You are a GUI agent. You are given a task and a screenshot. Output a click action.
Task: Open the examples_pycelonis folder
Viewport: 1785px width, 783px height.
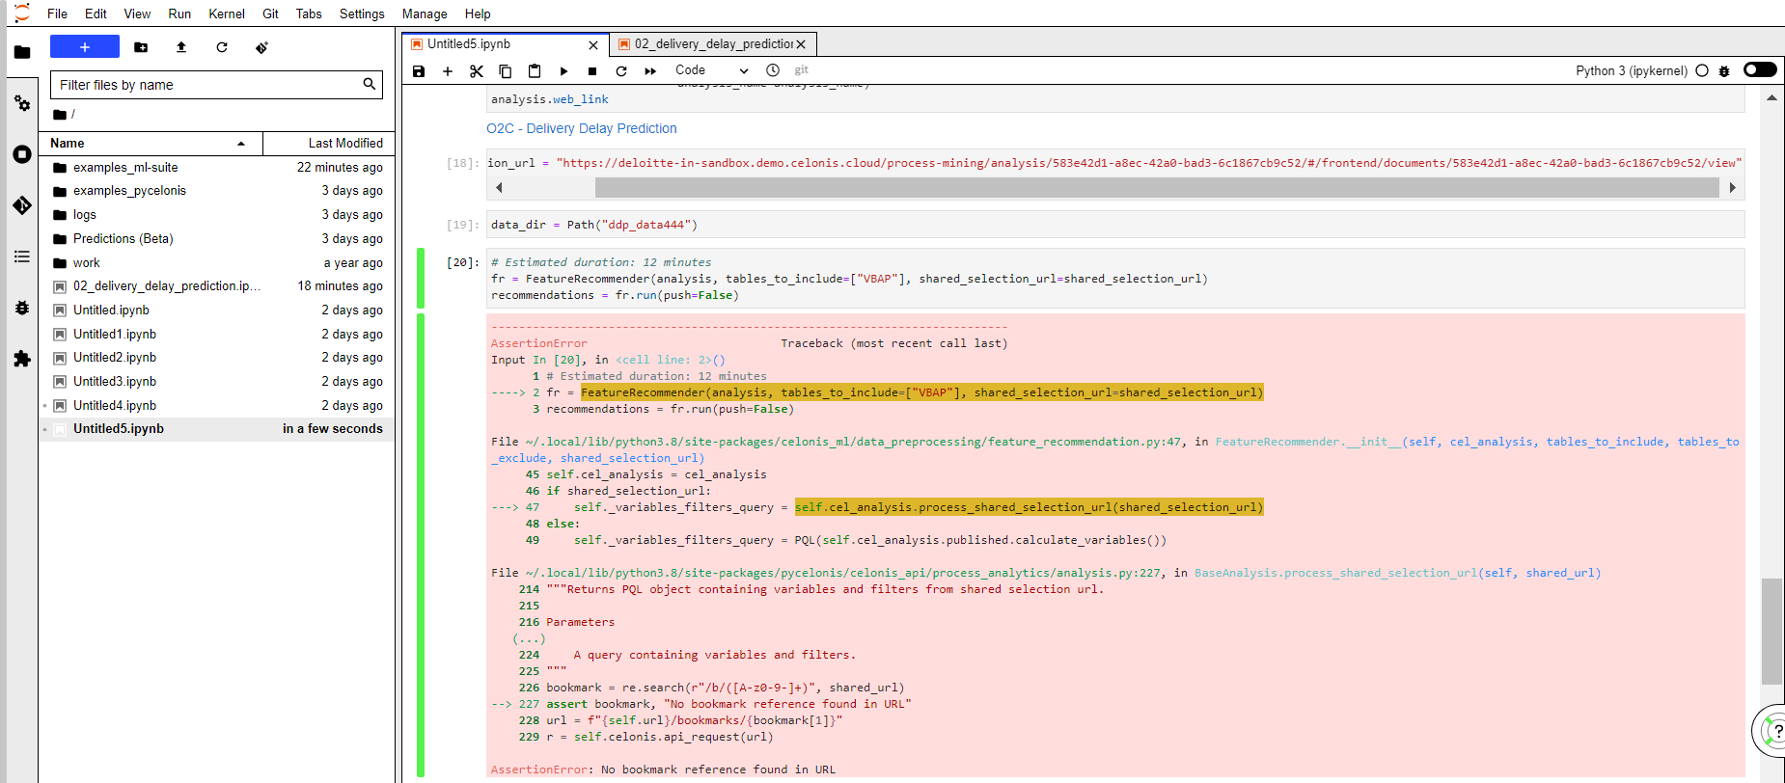(x=216, y=191)
